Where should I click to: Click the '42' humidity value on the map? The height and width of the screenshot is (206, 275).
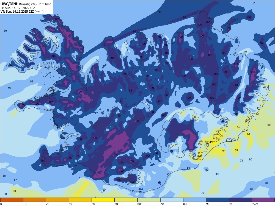[x=201, y=157]
